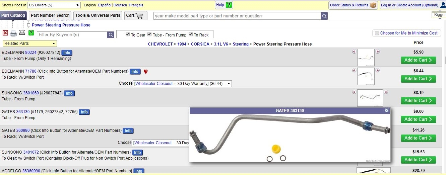
Task: Open warranty choice dropdown for Gates 360990
Action: [x=161, y=143]
